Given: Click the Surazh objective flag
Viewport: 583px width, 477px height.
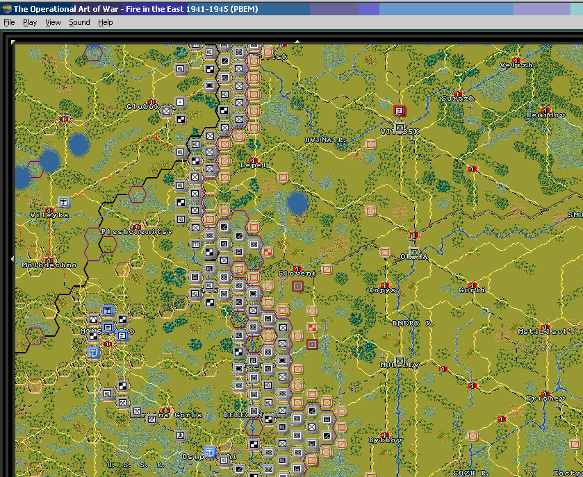Looking at the screenshot, I should click(x=458, y=94).
